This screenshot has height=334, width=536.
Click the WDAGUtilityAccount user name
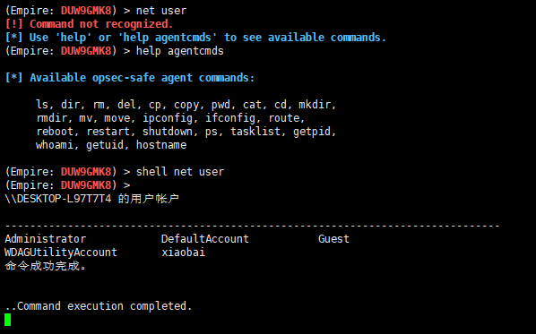[x=61, y=253]
